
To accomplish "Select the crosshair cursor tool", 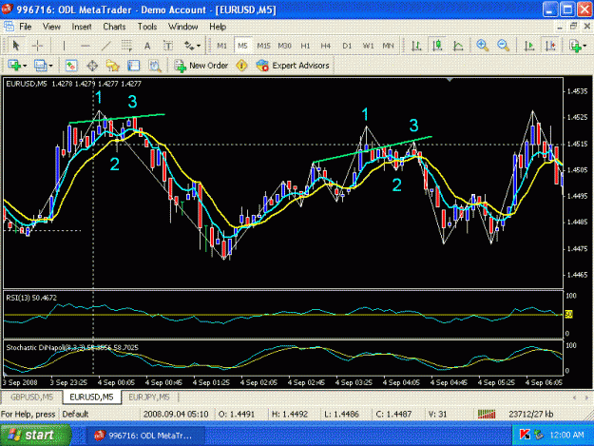I will tap(37, 46).
